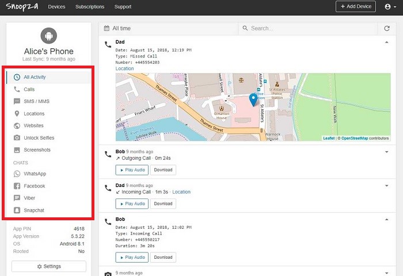Download Bob outgoing call audio
The width and height of the screenshot is (403, 276).
(163, 170)
